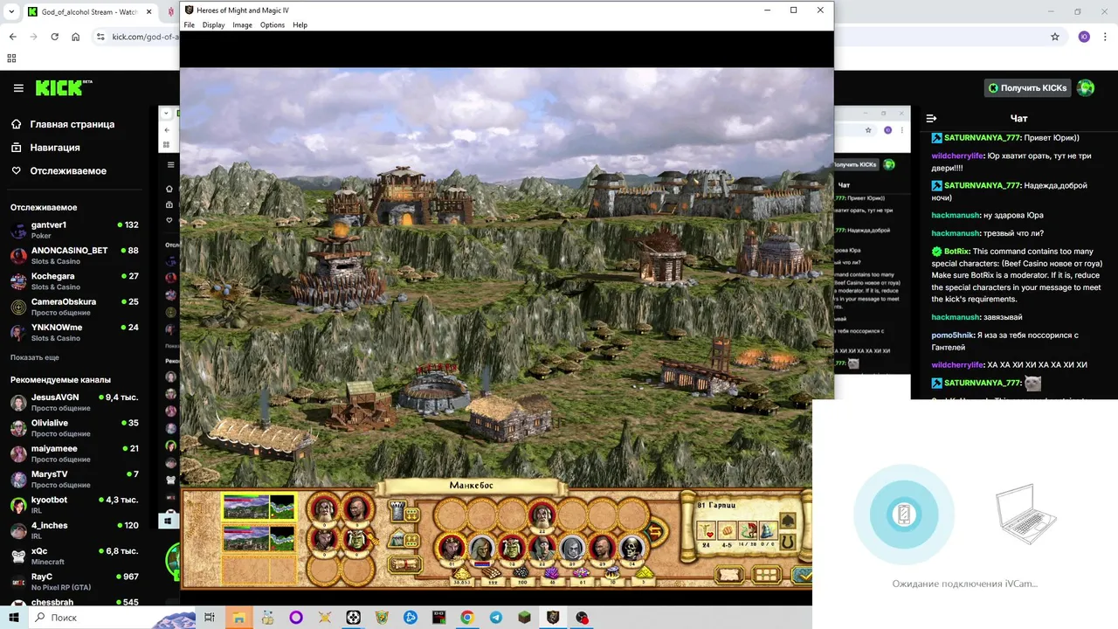
Task: Open the user avatar menu in Kick header
Action: (1086, 88)
